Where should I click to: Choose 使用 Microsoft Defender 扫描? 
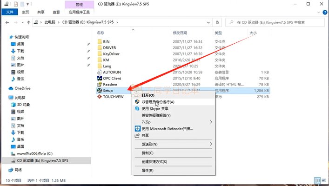point(174,128)
